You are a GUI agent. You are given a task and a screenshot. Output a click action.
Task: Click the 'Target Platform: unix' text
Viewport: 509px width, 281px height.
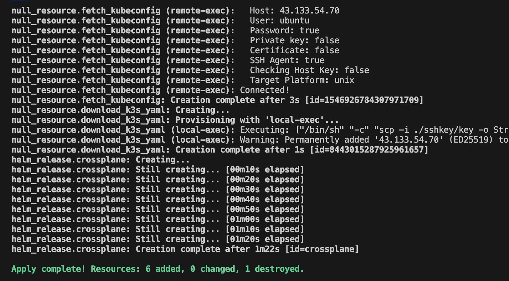point(302,80)
